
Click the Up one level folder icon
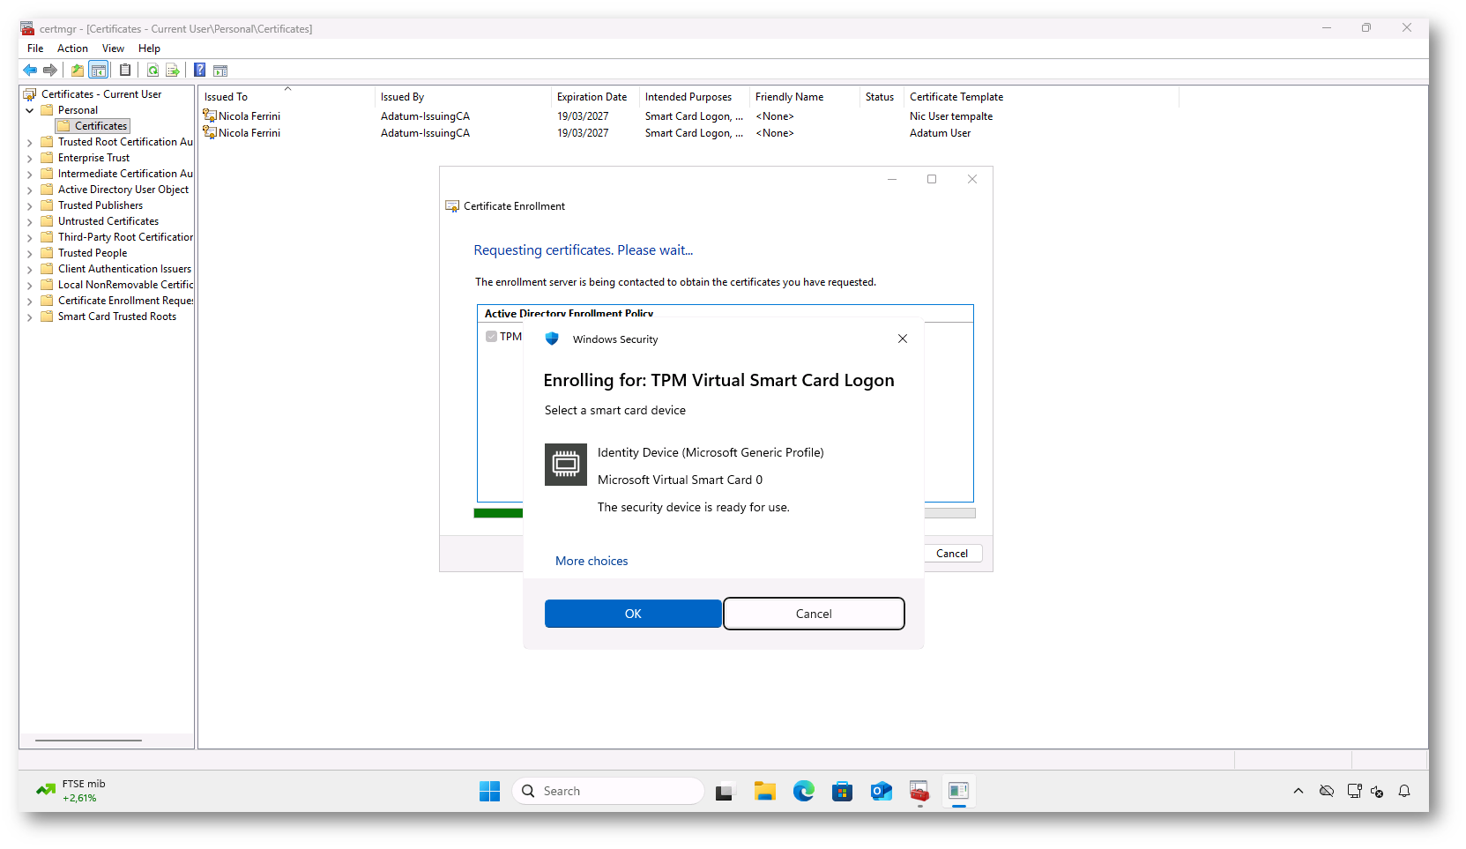click(78, 71)
